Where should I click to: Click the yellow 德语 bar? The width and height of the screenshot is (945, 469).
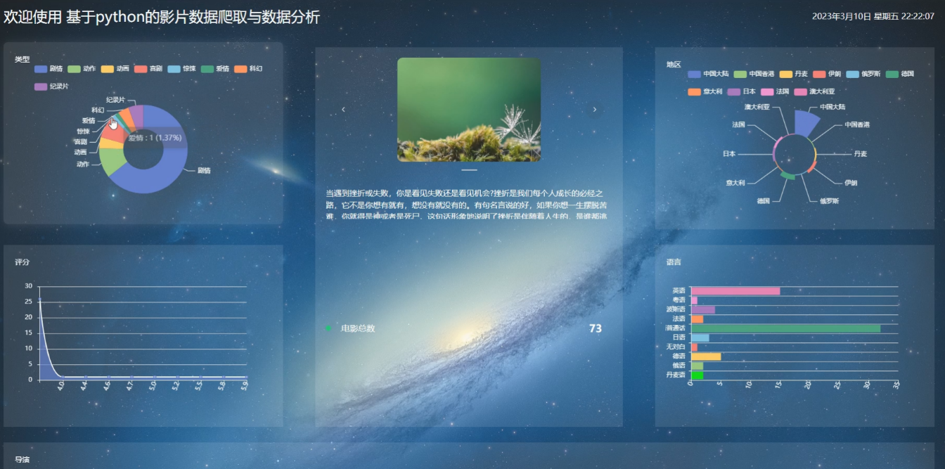click(706, 356)
